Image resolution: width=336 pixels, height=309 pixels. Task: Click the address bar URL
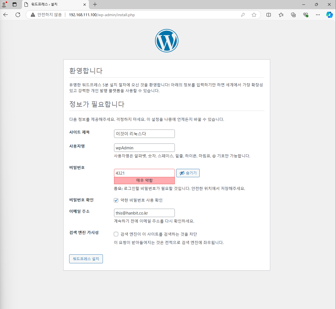point(102,15)
